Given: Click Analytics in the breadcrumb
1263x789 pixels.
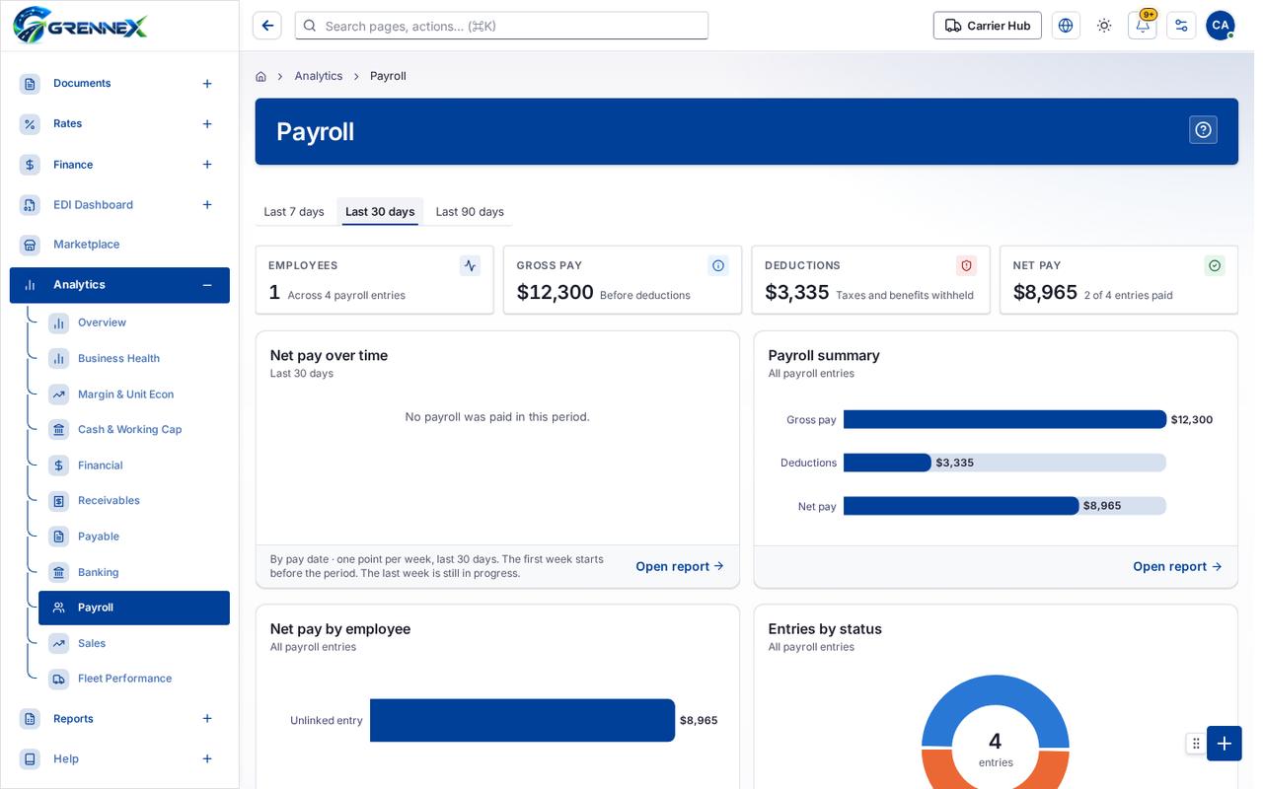Looking at the screenshot, I should [319, 76].
